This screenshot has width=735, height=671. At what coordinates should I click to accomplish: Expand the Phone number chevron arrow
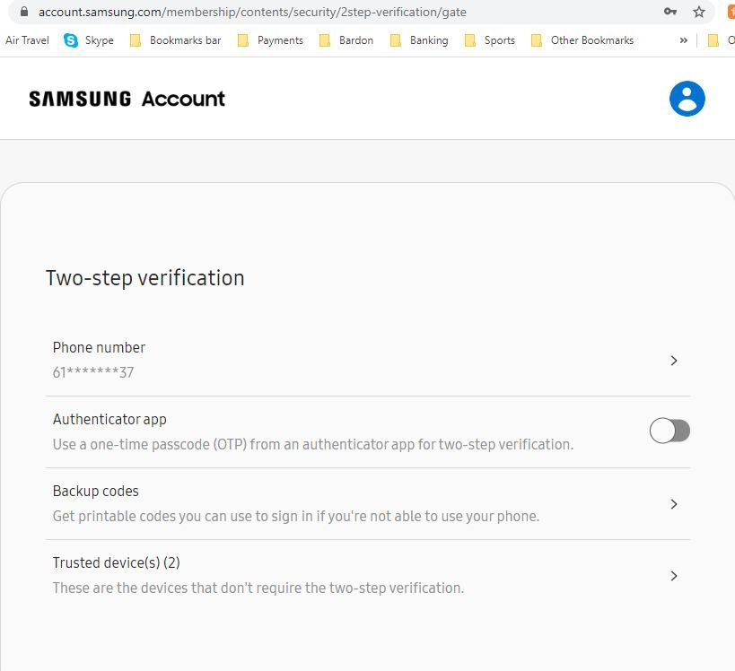tap(674, 361)
